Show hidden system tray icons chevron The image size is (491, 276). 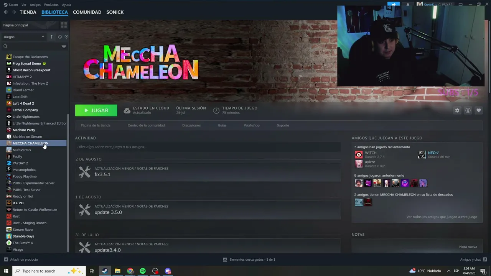click(448, 271)
